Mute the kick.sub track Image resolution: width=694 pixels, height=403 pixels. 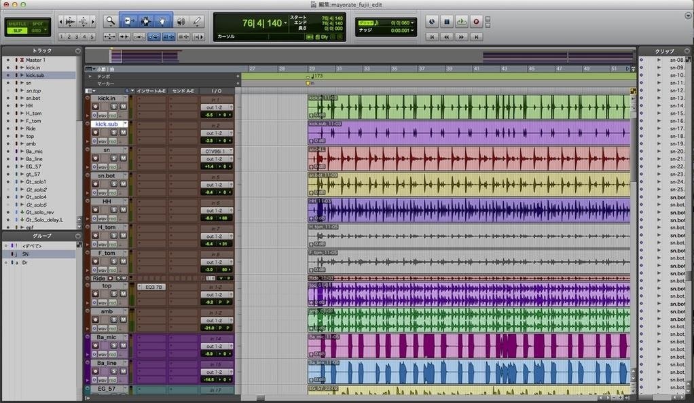pyautogui.click(x=123, y=133)
